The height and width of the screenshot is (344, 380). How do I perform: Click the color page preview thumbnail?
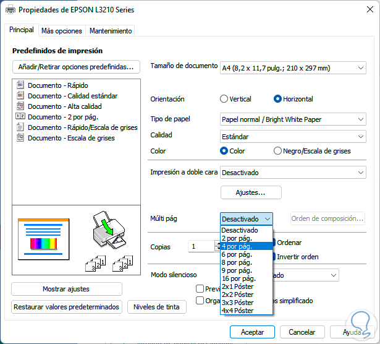click(x=44, y=239)
